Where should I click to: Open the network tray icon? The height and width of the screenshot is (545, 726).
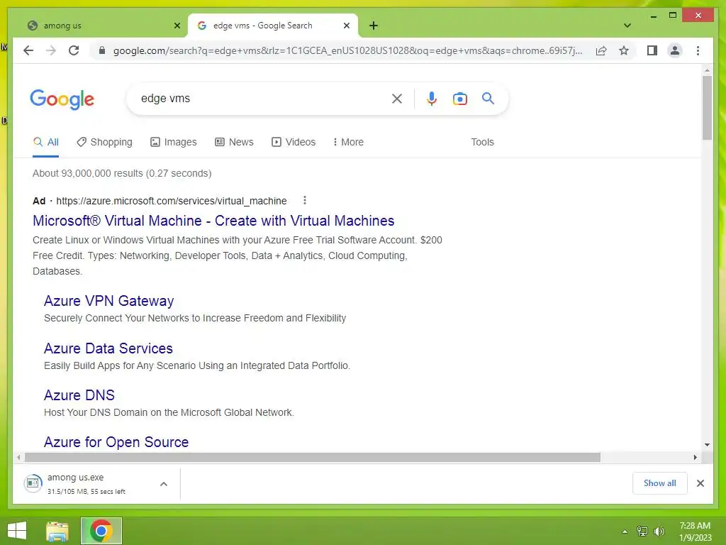(642, 532)
